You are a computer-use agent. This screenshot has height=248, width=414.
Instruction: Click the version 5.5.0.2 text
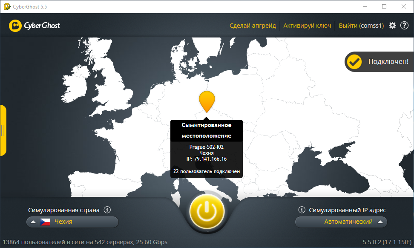click(x=387, y=242)
